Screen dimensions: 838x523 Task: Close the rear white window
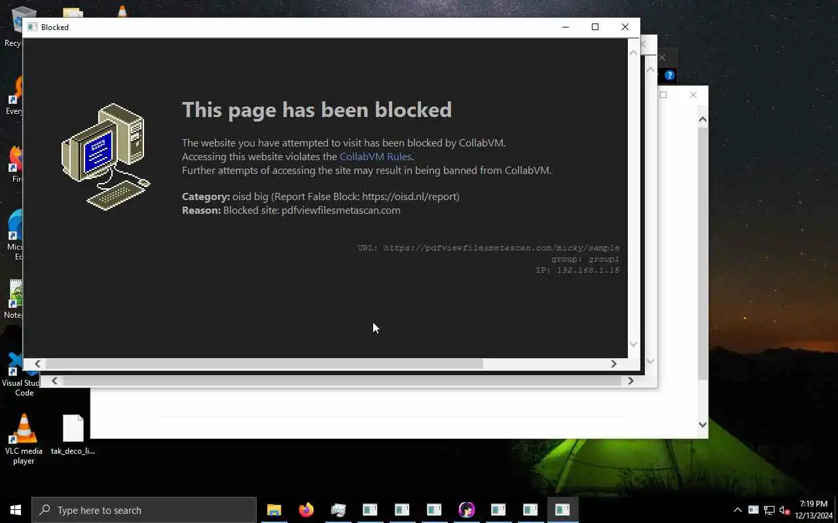(693, 95)
